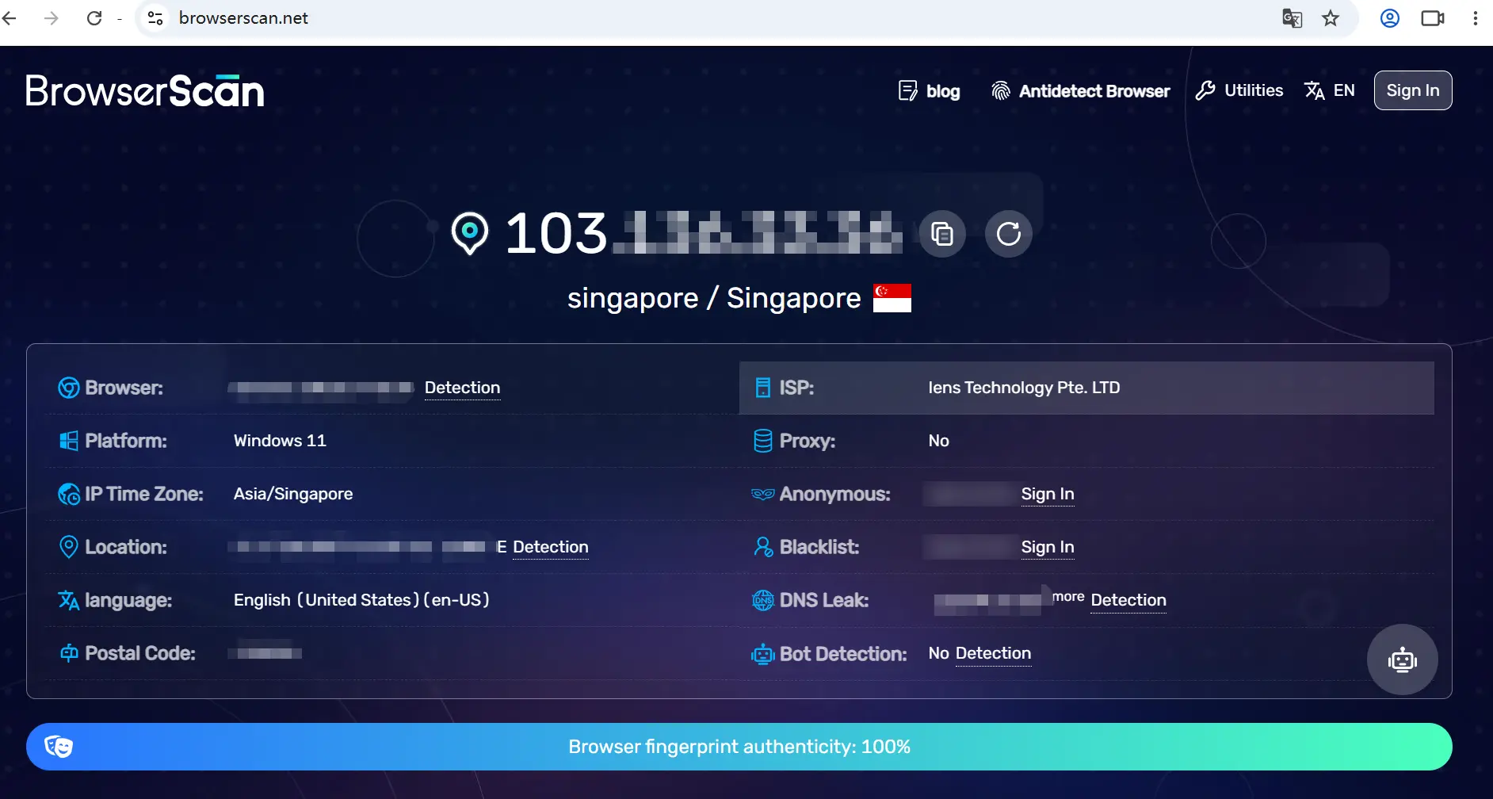Click the Sign In button
Screen dimensions: 1493x799
click(1412, 90)
